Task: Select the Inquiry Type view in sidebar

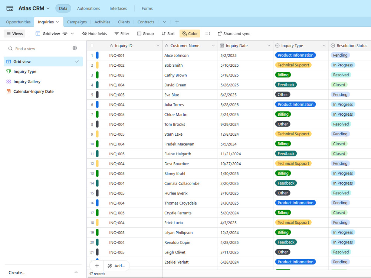Action: click(43, 72)
